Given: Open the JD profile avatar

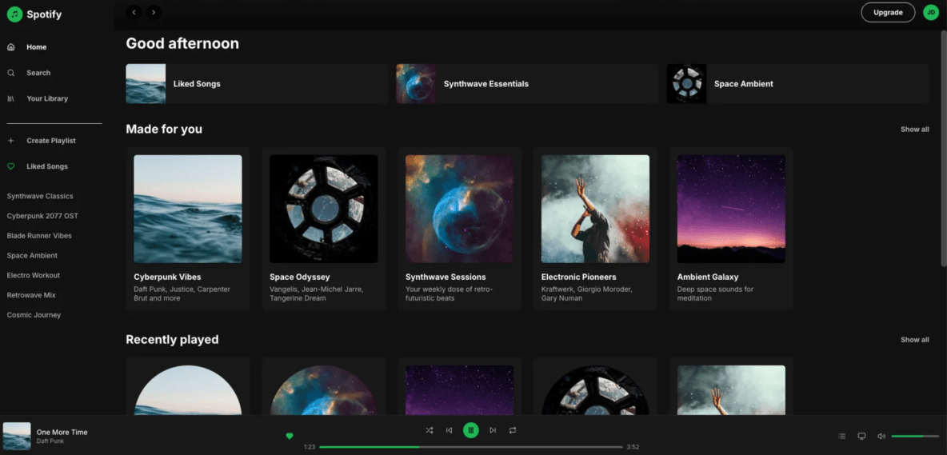Looking at the screenshot, I should (931, 12).
